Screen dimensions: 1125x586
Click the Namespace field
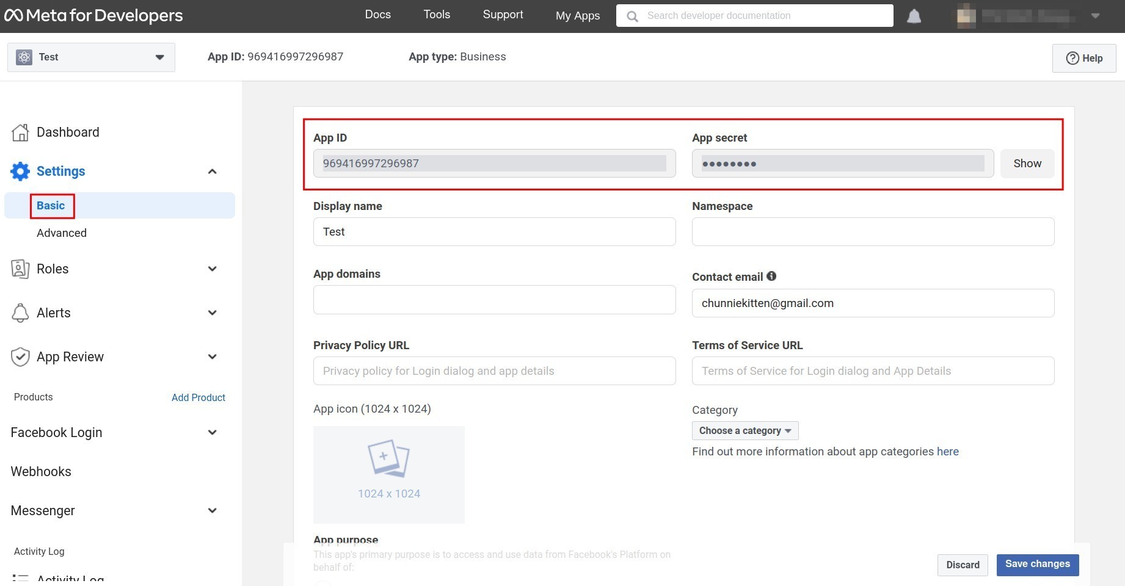coord(873,232)
